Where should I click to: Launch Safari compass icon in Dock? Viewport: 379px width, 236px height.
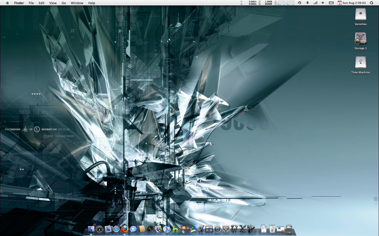pos(116,229)
